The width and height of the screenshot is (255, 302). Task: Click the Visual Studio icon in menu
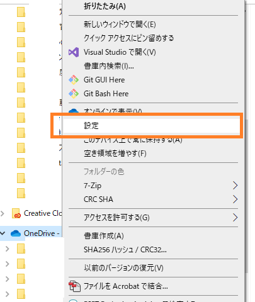coord(74,52)
